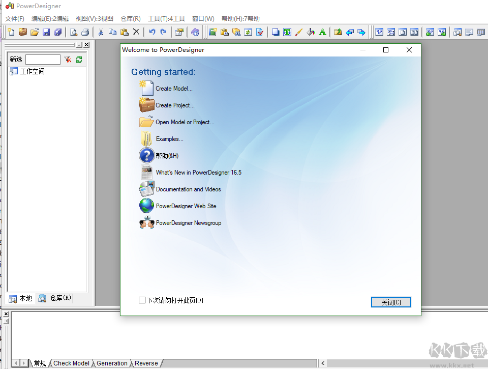488x369 pixels.
Task: Click the Save toolbar icon
Action: (47, 32)
